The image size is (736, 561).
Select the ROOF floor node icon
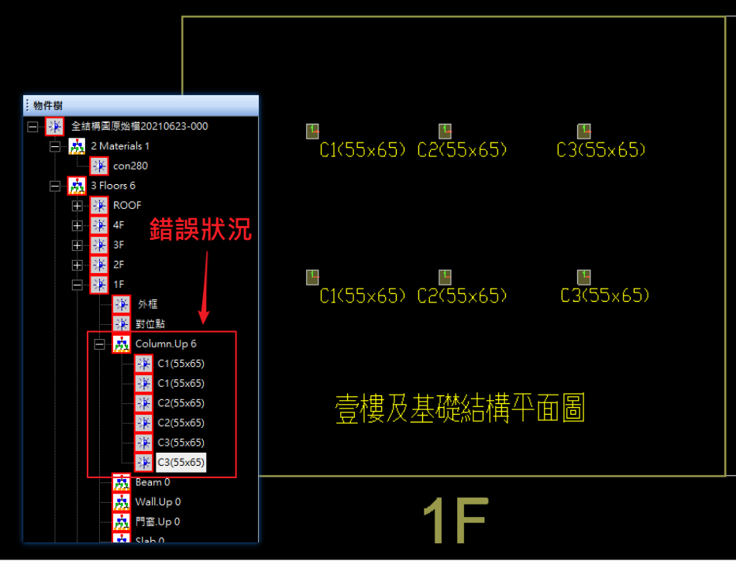pyautogui.click(x=99, y=205)
